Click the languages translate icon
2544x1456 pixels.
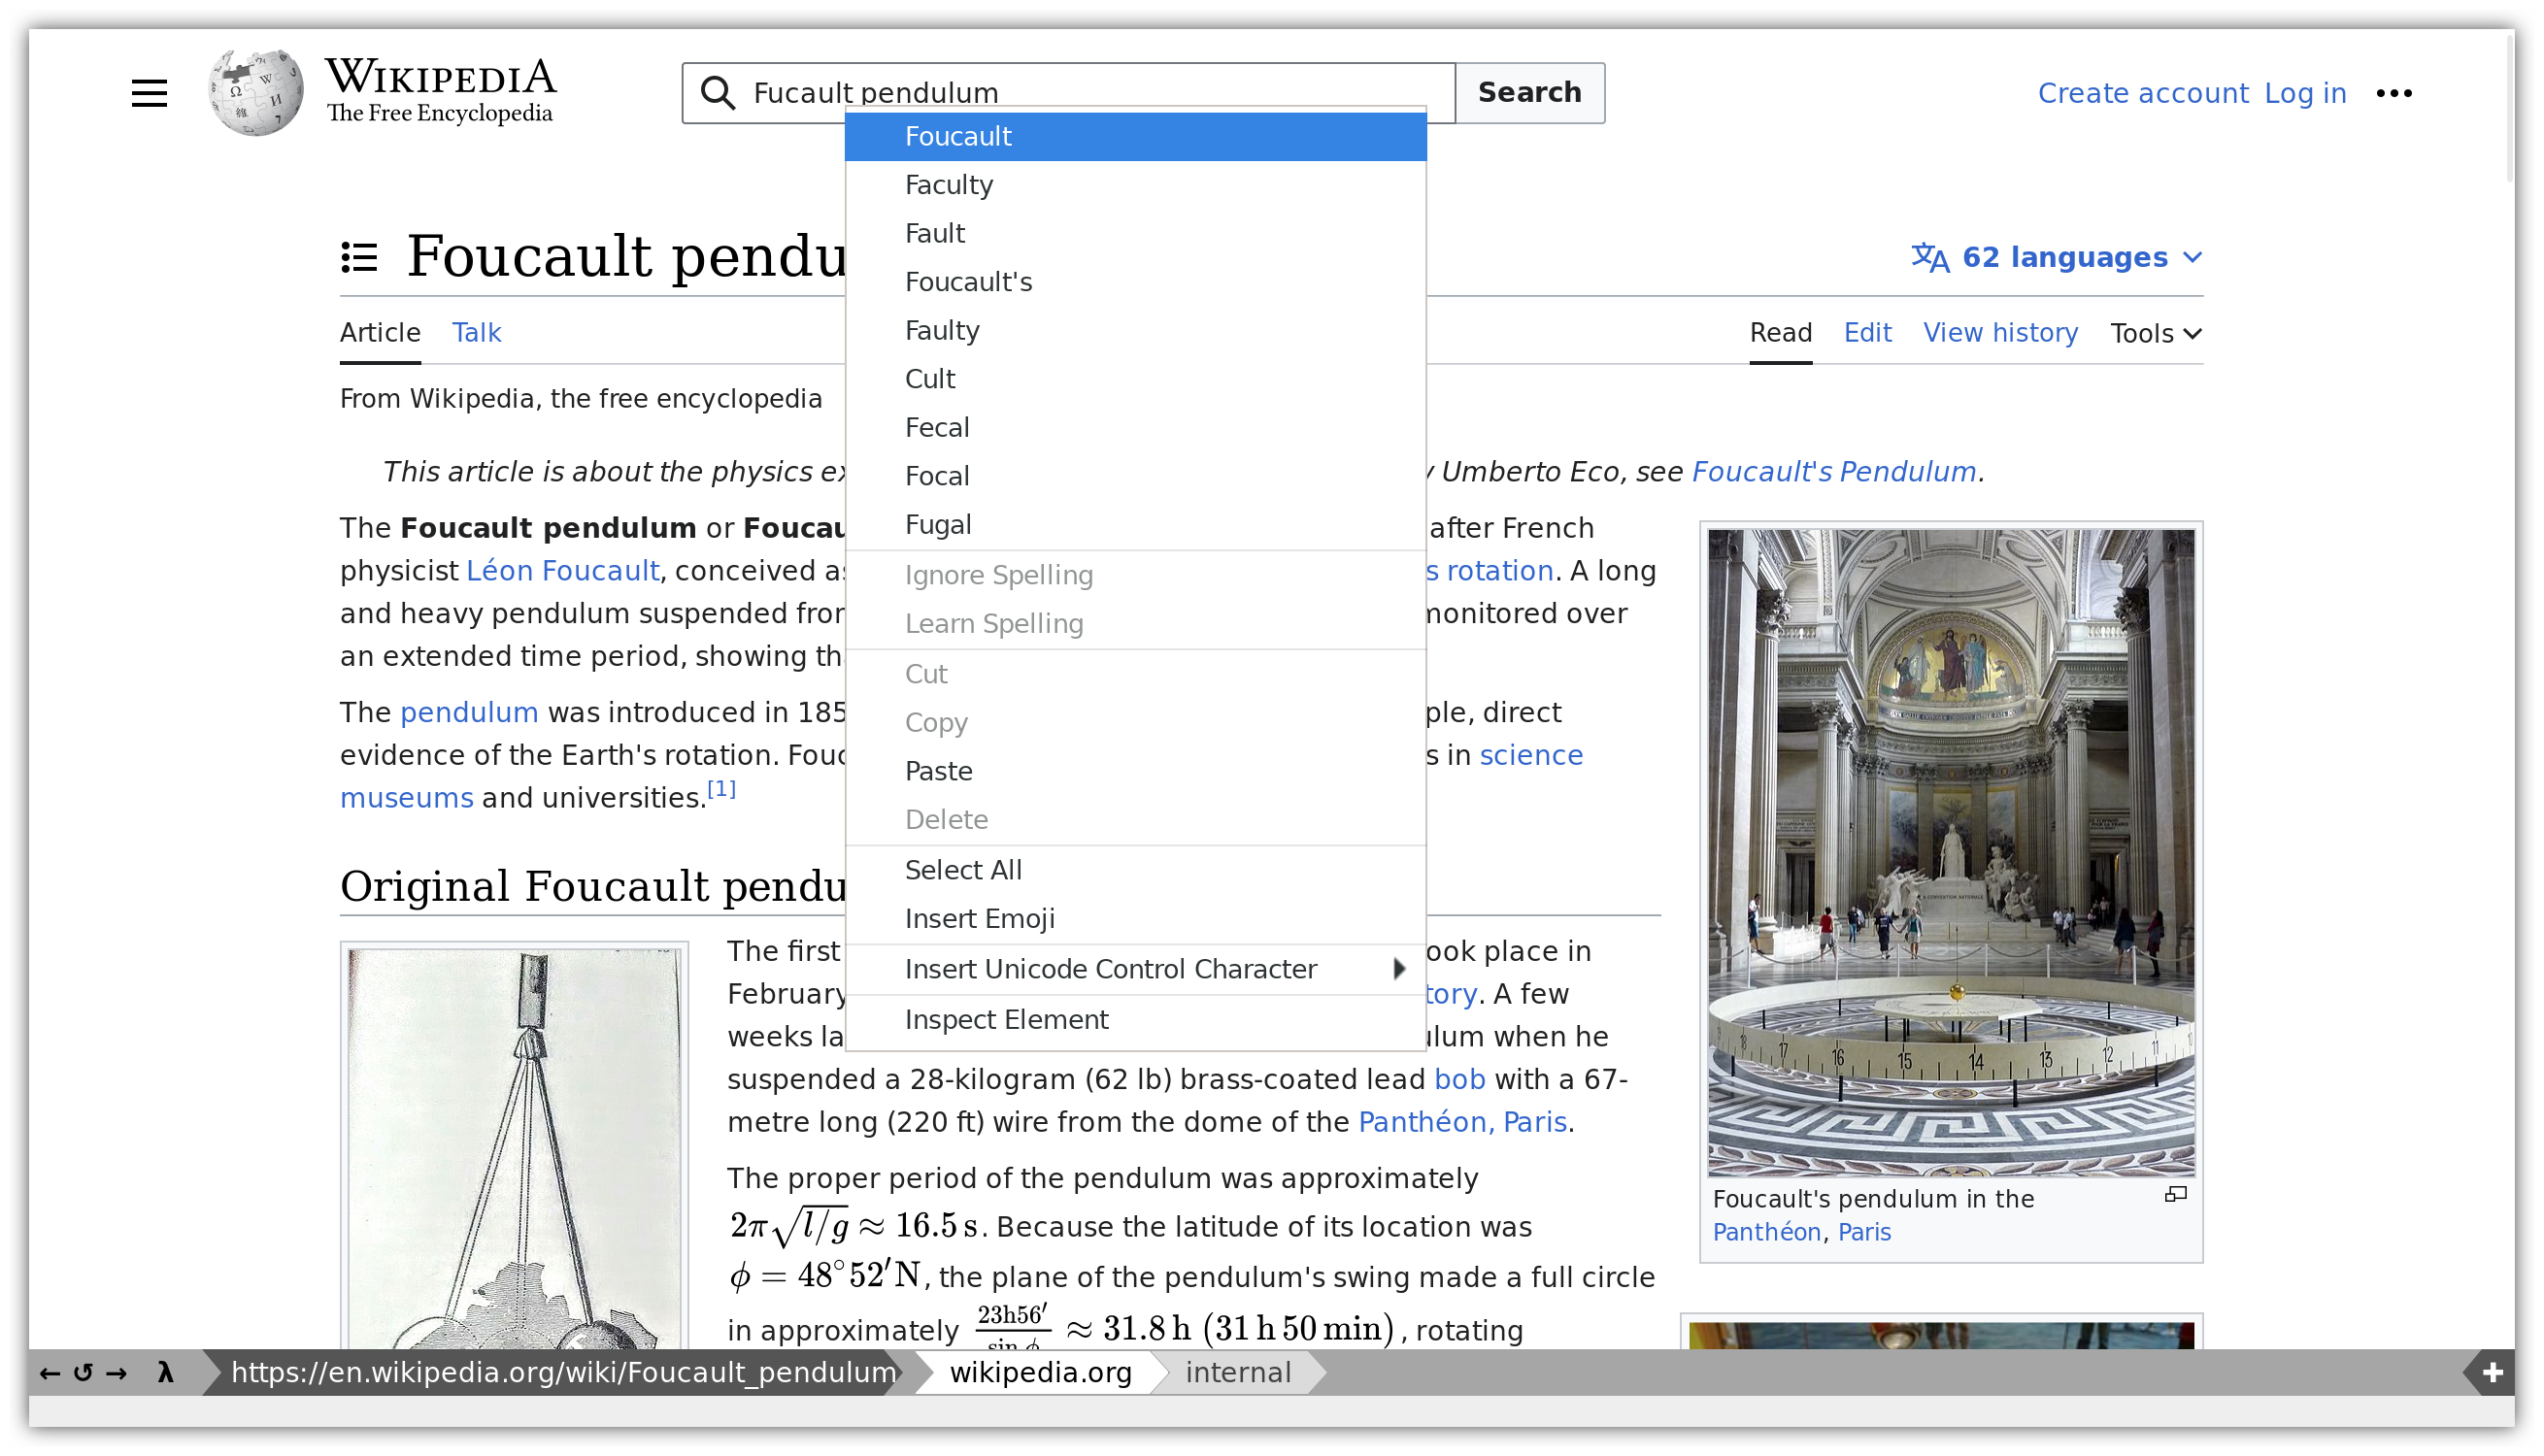pos(1929,258)
